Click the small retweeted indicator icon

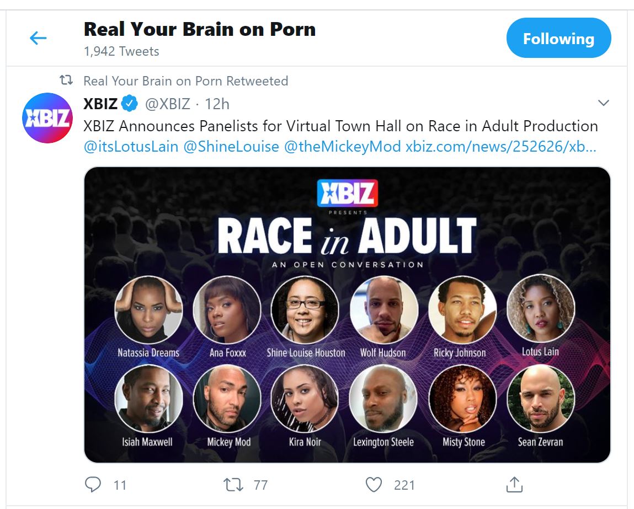coord(66,80)
